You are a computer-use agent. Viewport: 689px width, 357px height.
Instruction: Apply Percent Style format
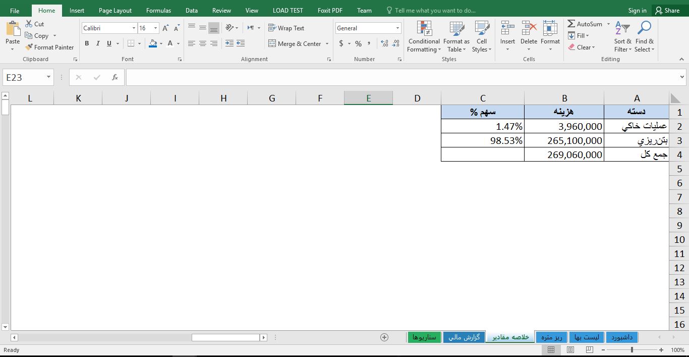coord(358,44)
